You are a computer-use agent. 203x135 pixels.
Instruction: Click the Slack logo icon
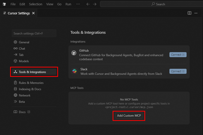point(74,71)
